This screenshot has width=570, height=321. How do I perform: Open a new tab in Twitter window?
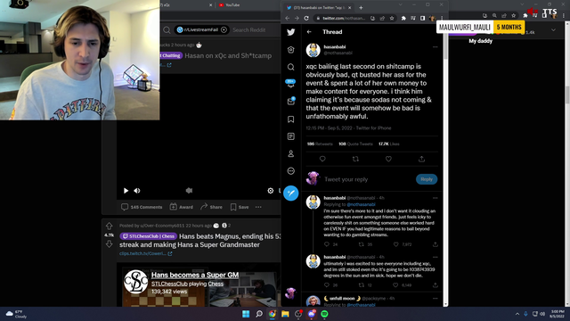click(x=361, y=8)
